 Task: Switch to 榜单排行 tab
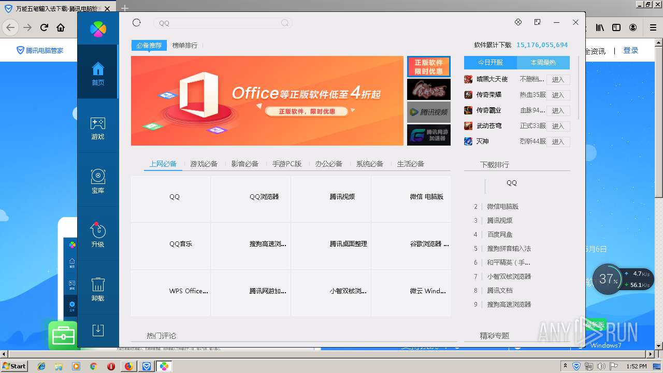pos(185,46)
